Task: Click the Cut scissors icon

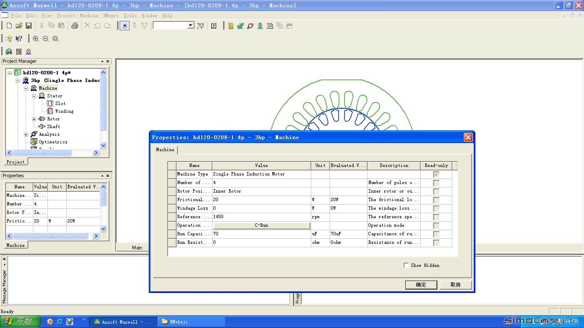Action: (x=41, y=26)
